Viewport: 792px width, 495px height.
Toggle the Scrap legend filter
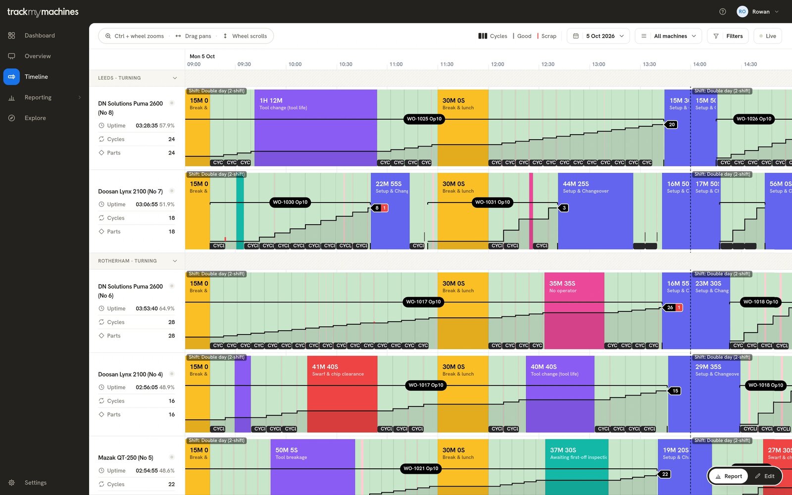click(547, 36)
